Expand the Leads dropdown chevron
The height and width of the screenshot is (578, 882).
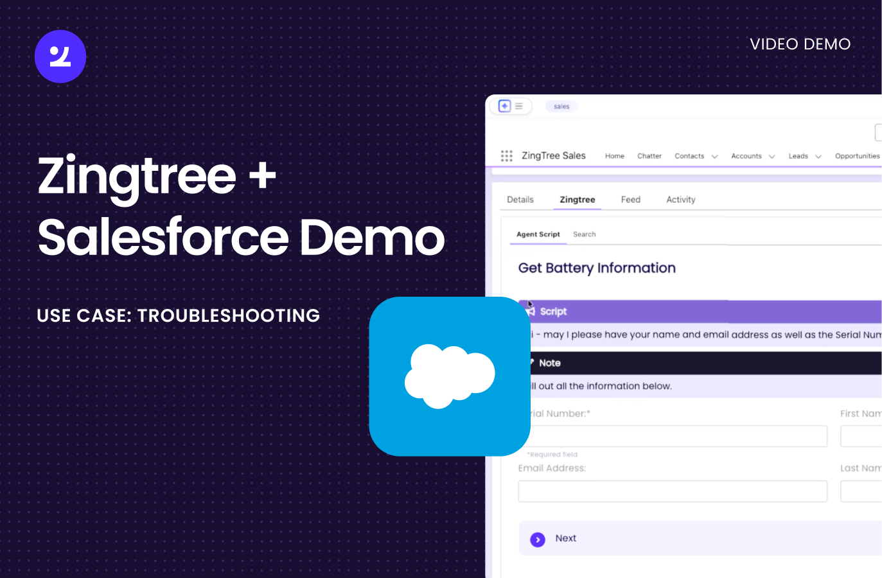click(x=818, y=157)
